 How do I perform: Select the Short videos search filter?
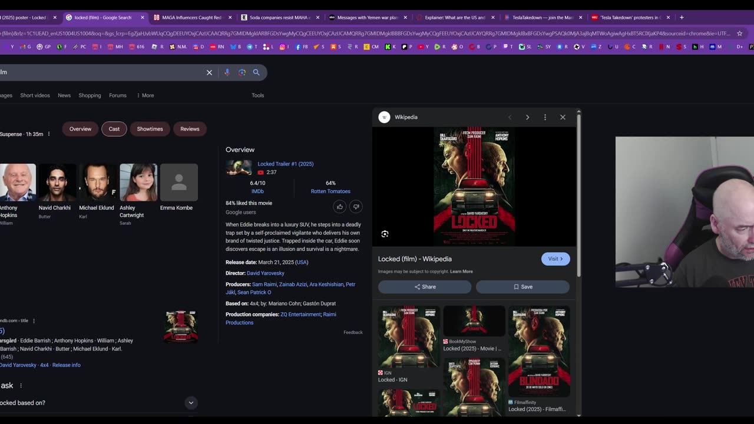[x=35, y=95]
